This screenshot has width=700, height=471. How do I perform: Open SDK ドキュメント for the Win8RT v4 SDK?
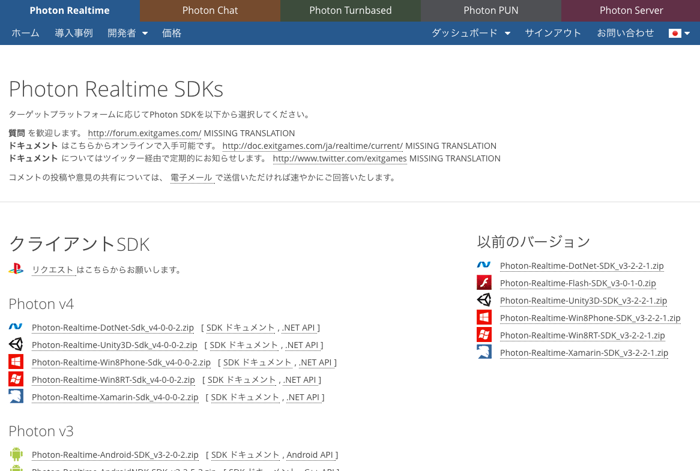[x=241, y=380]
